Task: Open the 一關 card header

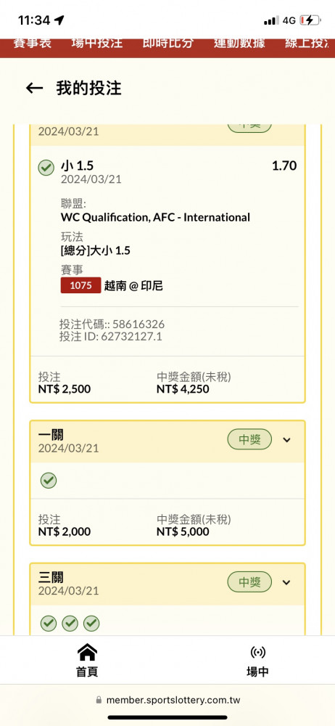Action: (x=167, y=441)
